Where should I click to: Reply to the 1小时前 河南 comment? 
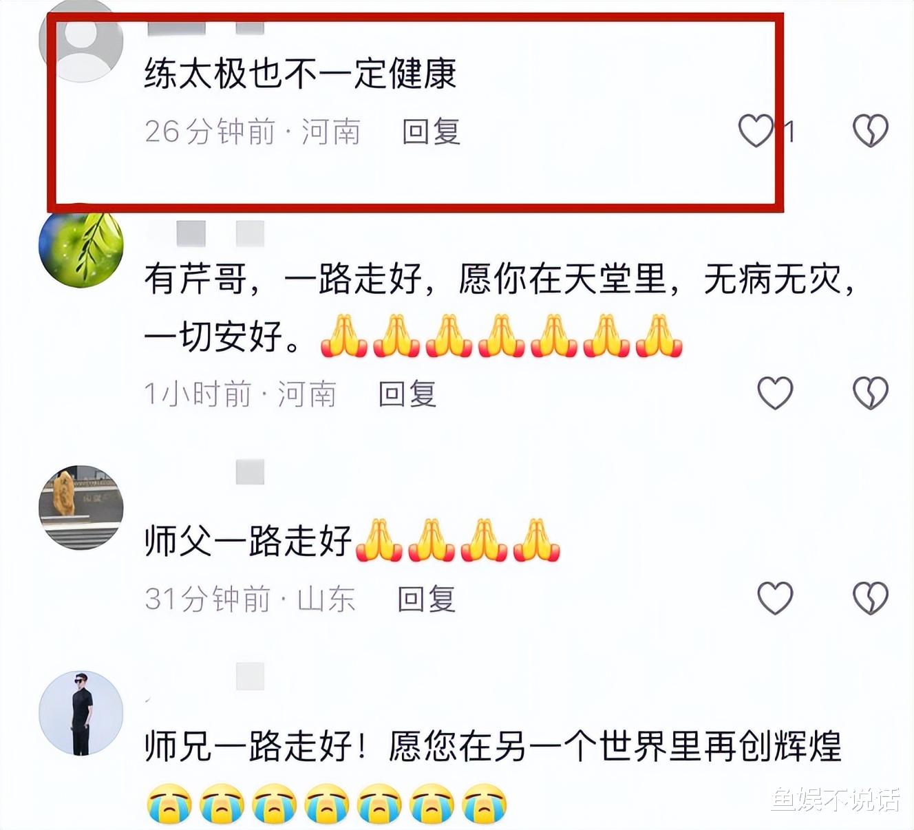point(407,394)
